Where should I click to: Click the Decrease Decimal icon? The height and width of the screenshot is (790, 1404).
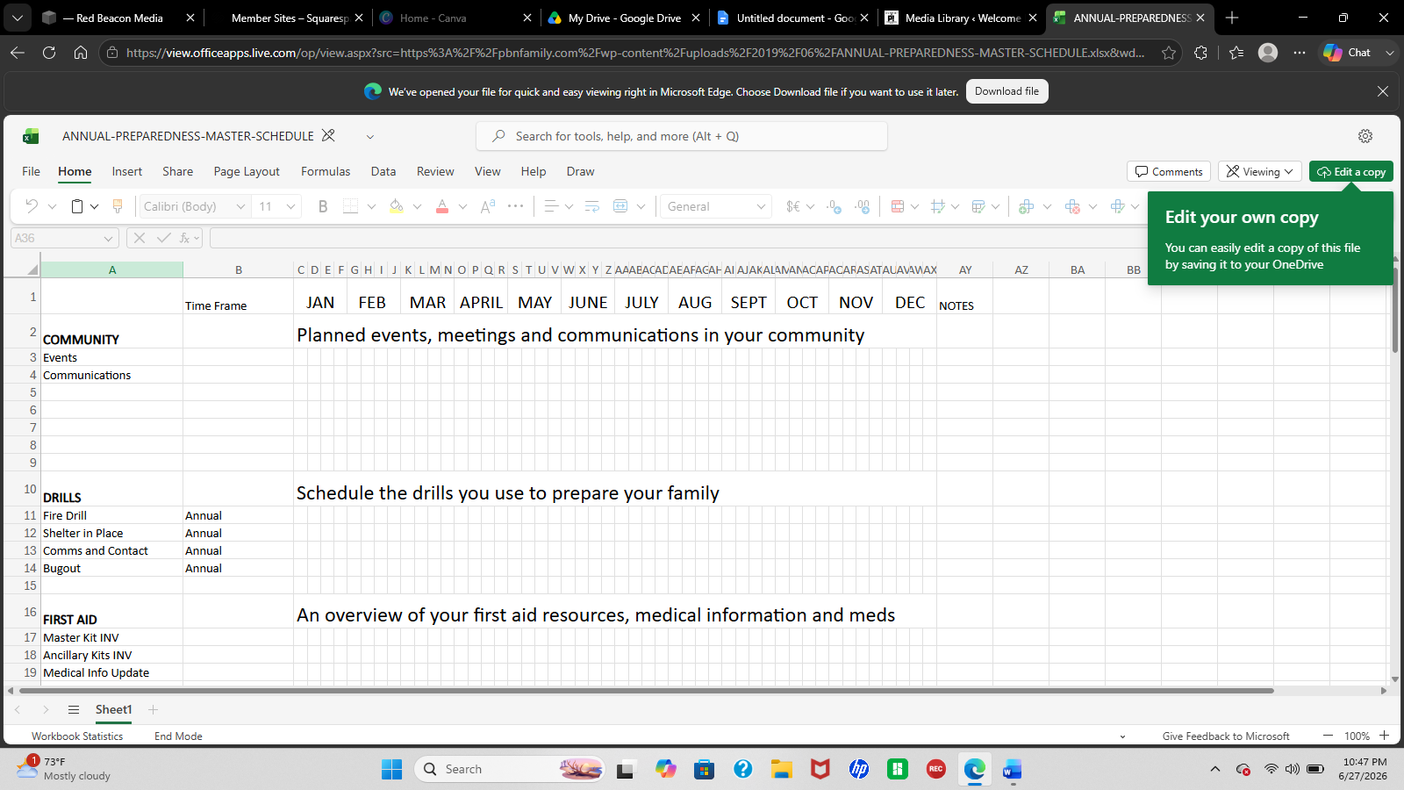(834, 206)
